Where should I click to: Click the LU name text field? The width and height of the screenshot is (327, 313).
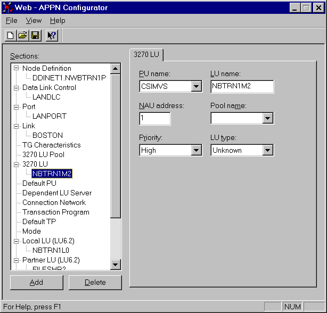(242, 87)
